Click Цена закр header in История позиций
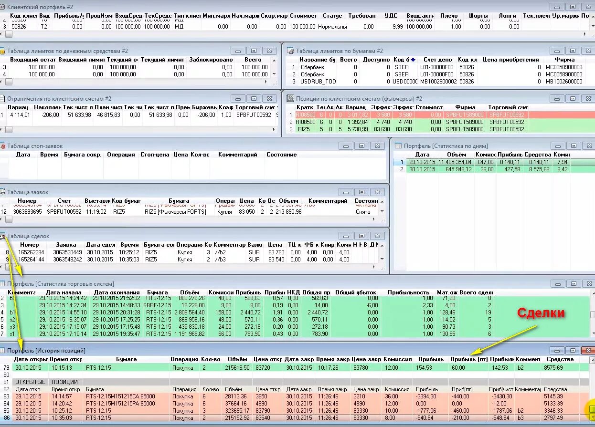 click(x=367, y=359)
